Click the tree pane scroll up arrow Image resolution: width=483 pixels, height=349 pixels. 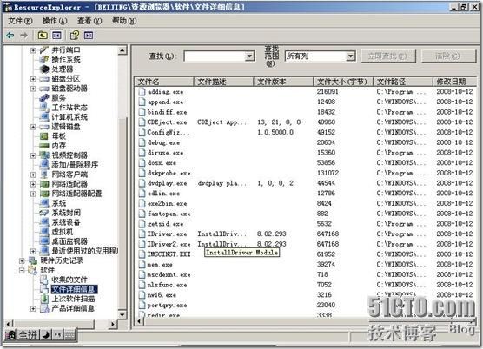point(122,50)
